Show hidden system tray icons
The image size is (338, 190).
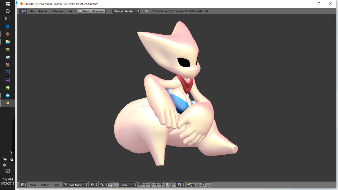(x=11, y=153)
